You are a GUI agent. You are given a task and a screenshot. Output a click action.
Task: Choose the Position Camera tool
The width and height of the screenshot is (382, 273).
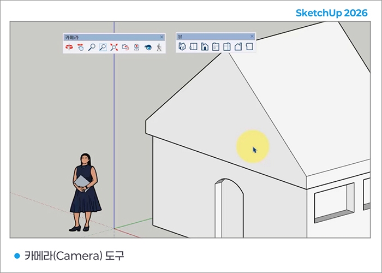point(136,47)
